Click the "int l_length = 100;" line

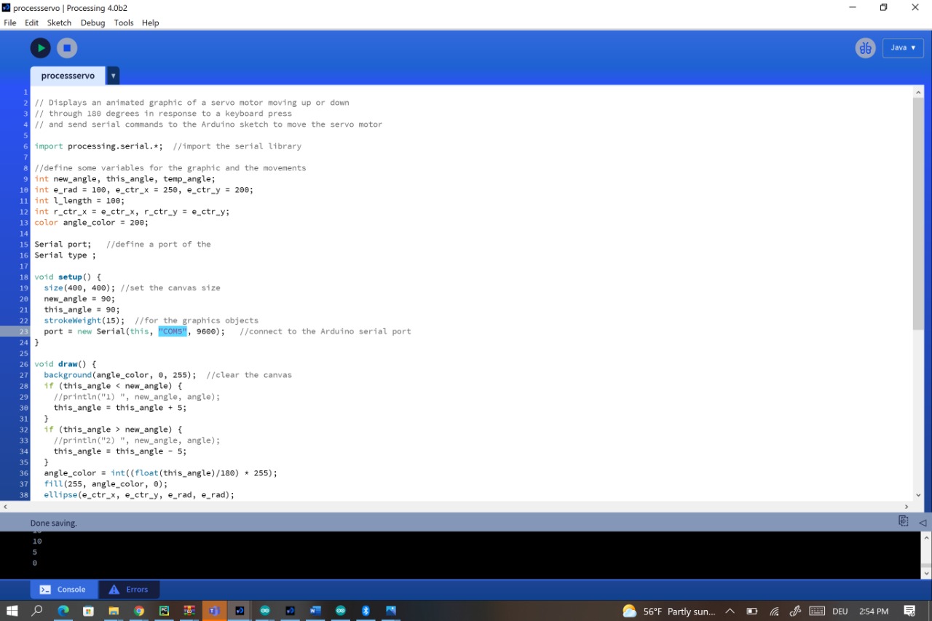(79, 201)
